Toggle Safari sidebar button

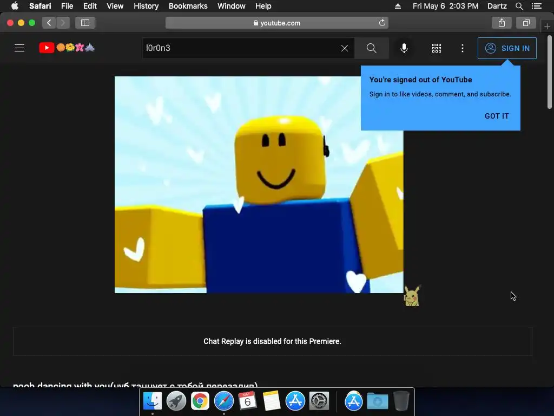(x=85, y=23)
